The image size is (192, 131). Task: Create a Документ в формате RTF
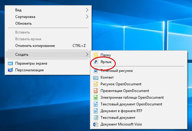click(x=139, y=111)
